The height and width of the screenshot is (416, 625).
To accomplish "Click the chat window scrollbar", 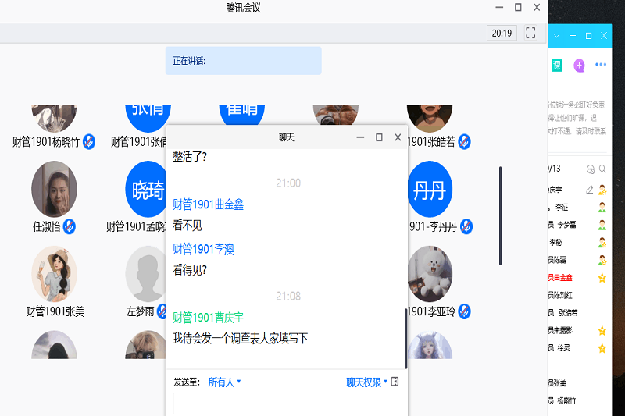I will click(405, 339).
